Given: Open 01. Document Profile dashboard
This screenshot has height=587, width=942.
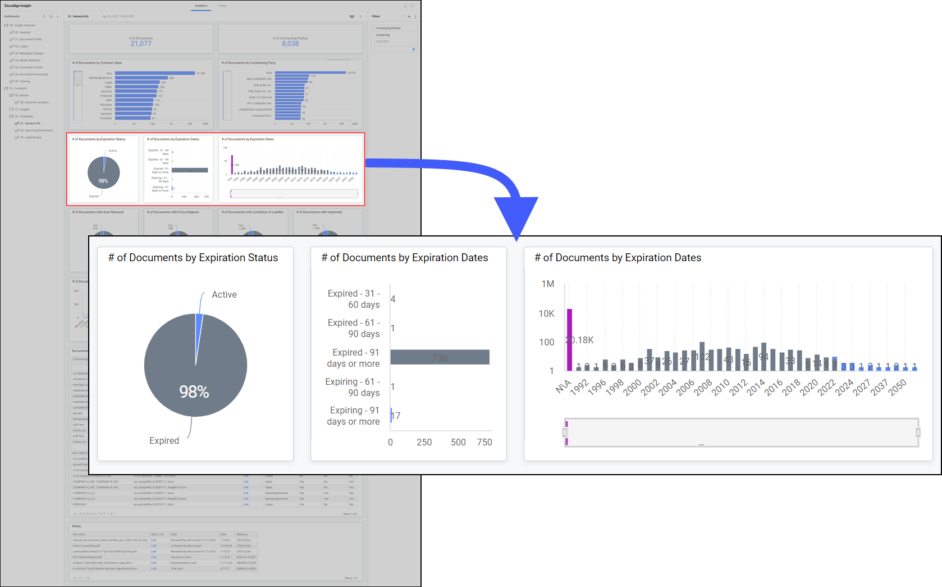Looking at the screenshot, I should (x=28, y=39).
